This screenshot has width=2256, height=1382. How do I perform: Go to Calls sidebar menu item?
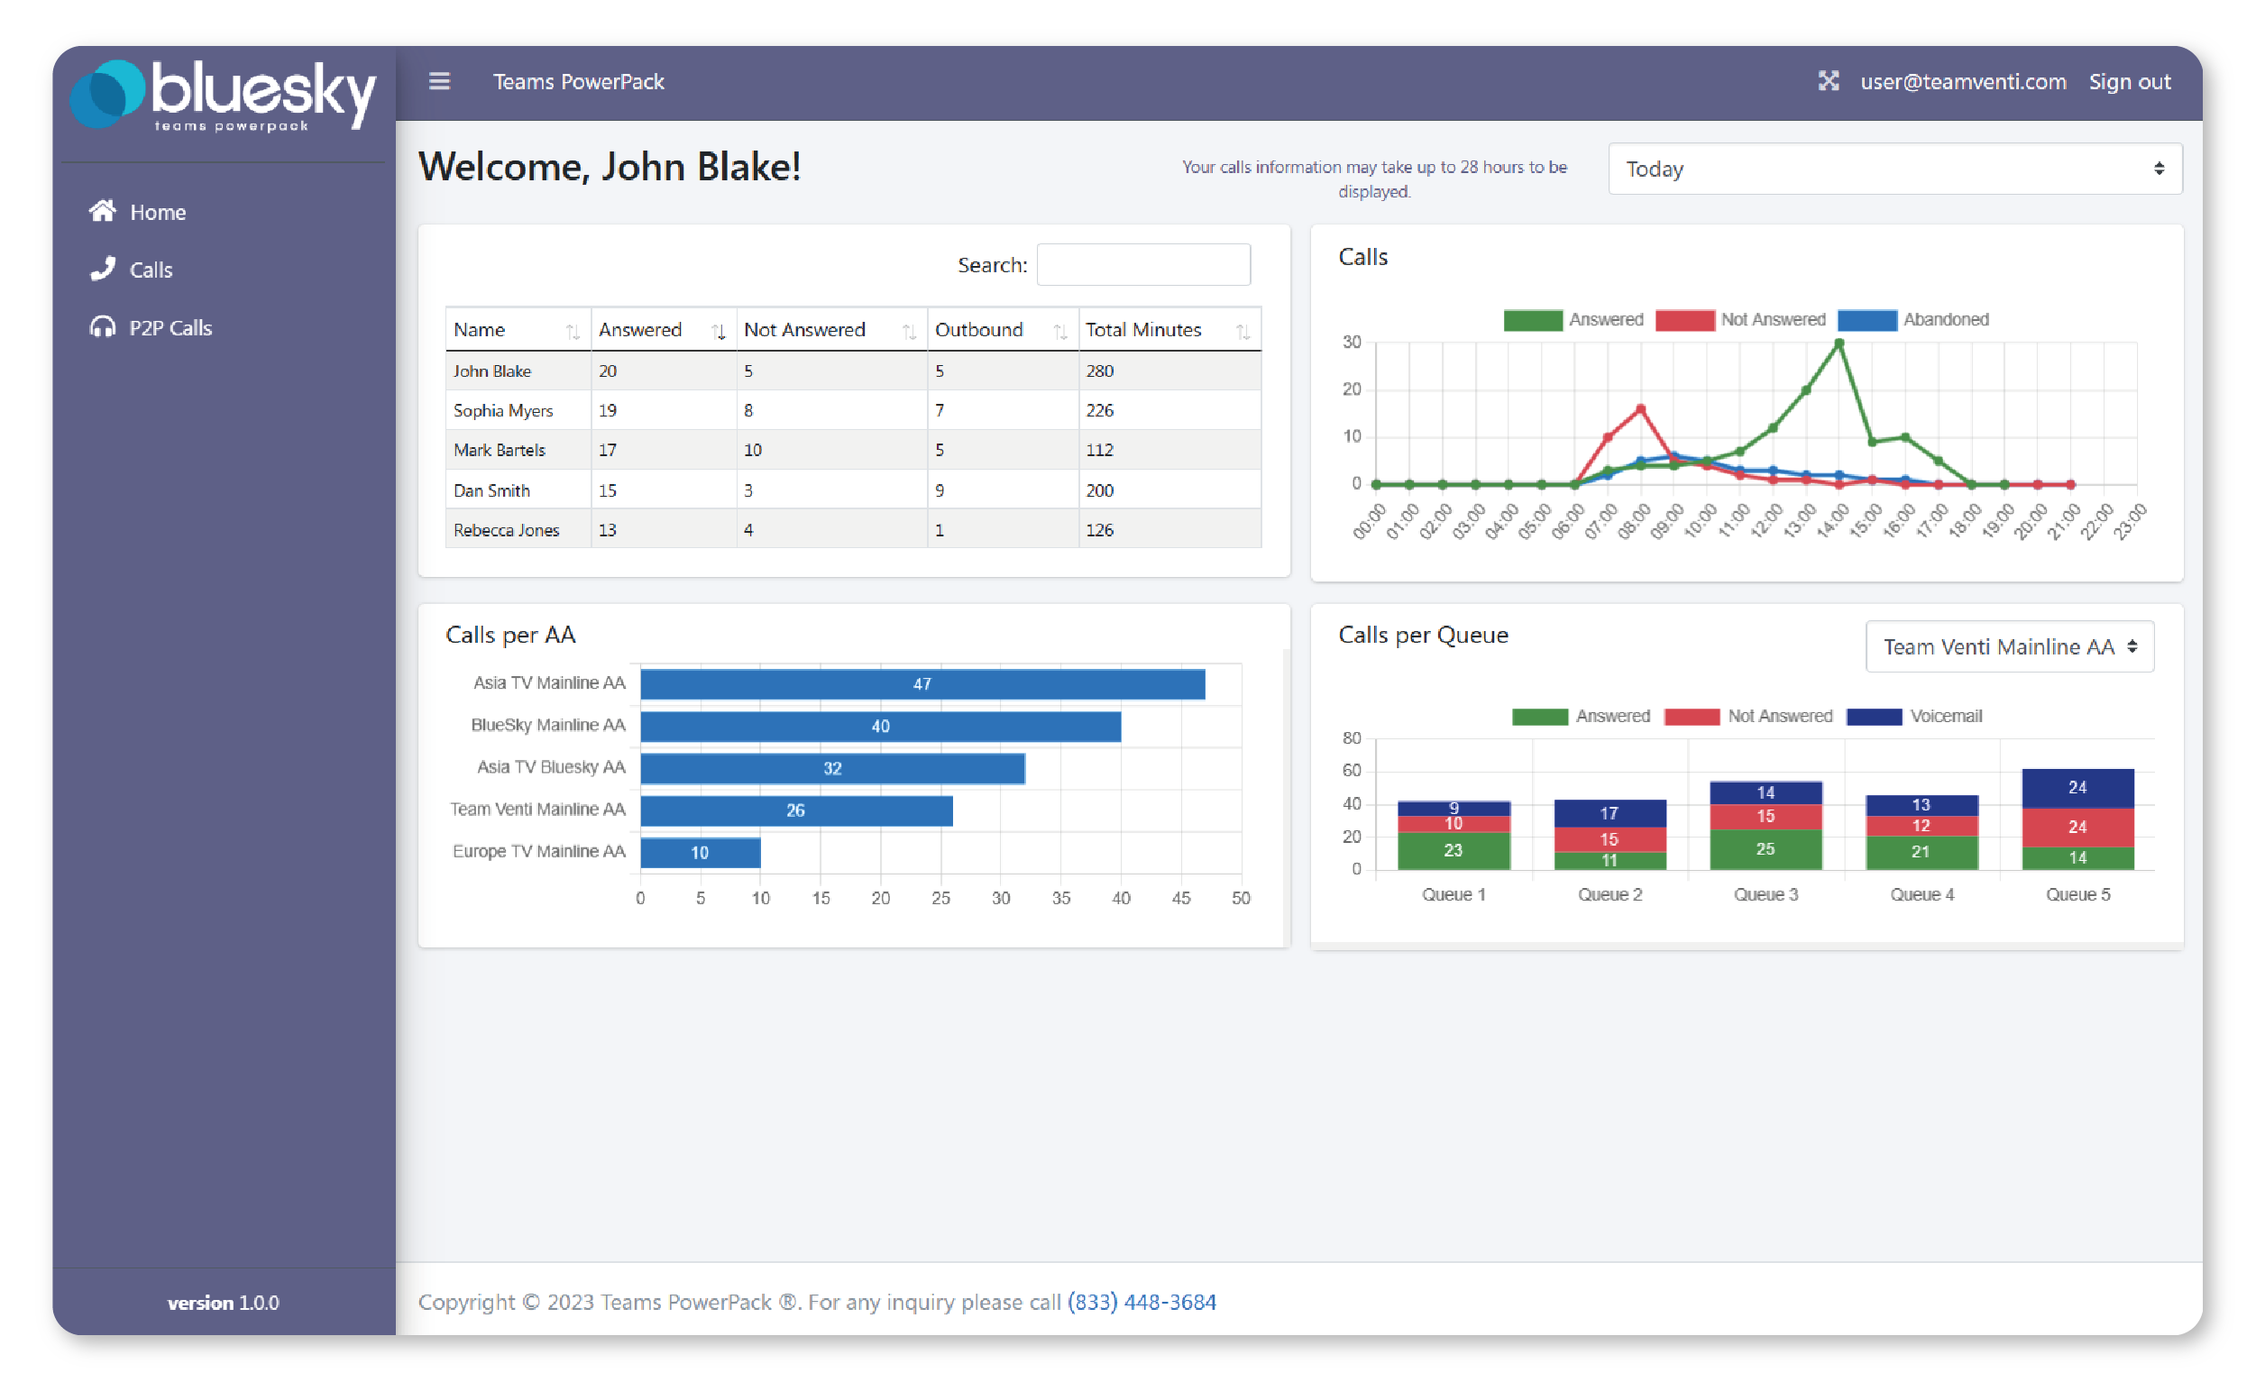point(151,270)
